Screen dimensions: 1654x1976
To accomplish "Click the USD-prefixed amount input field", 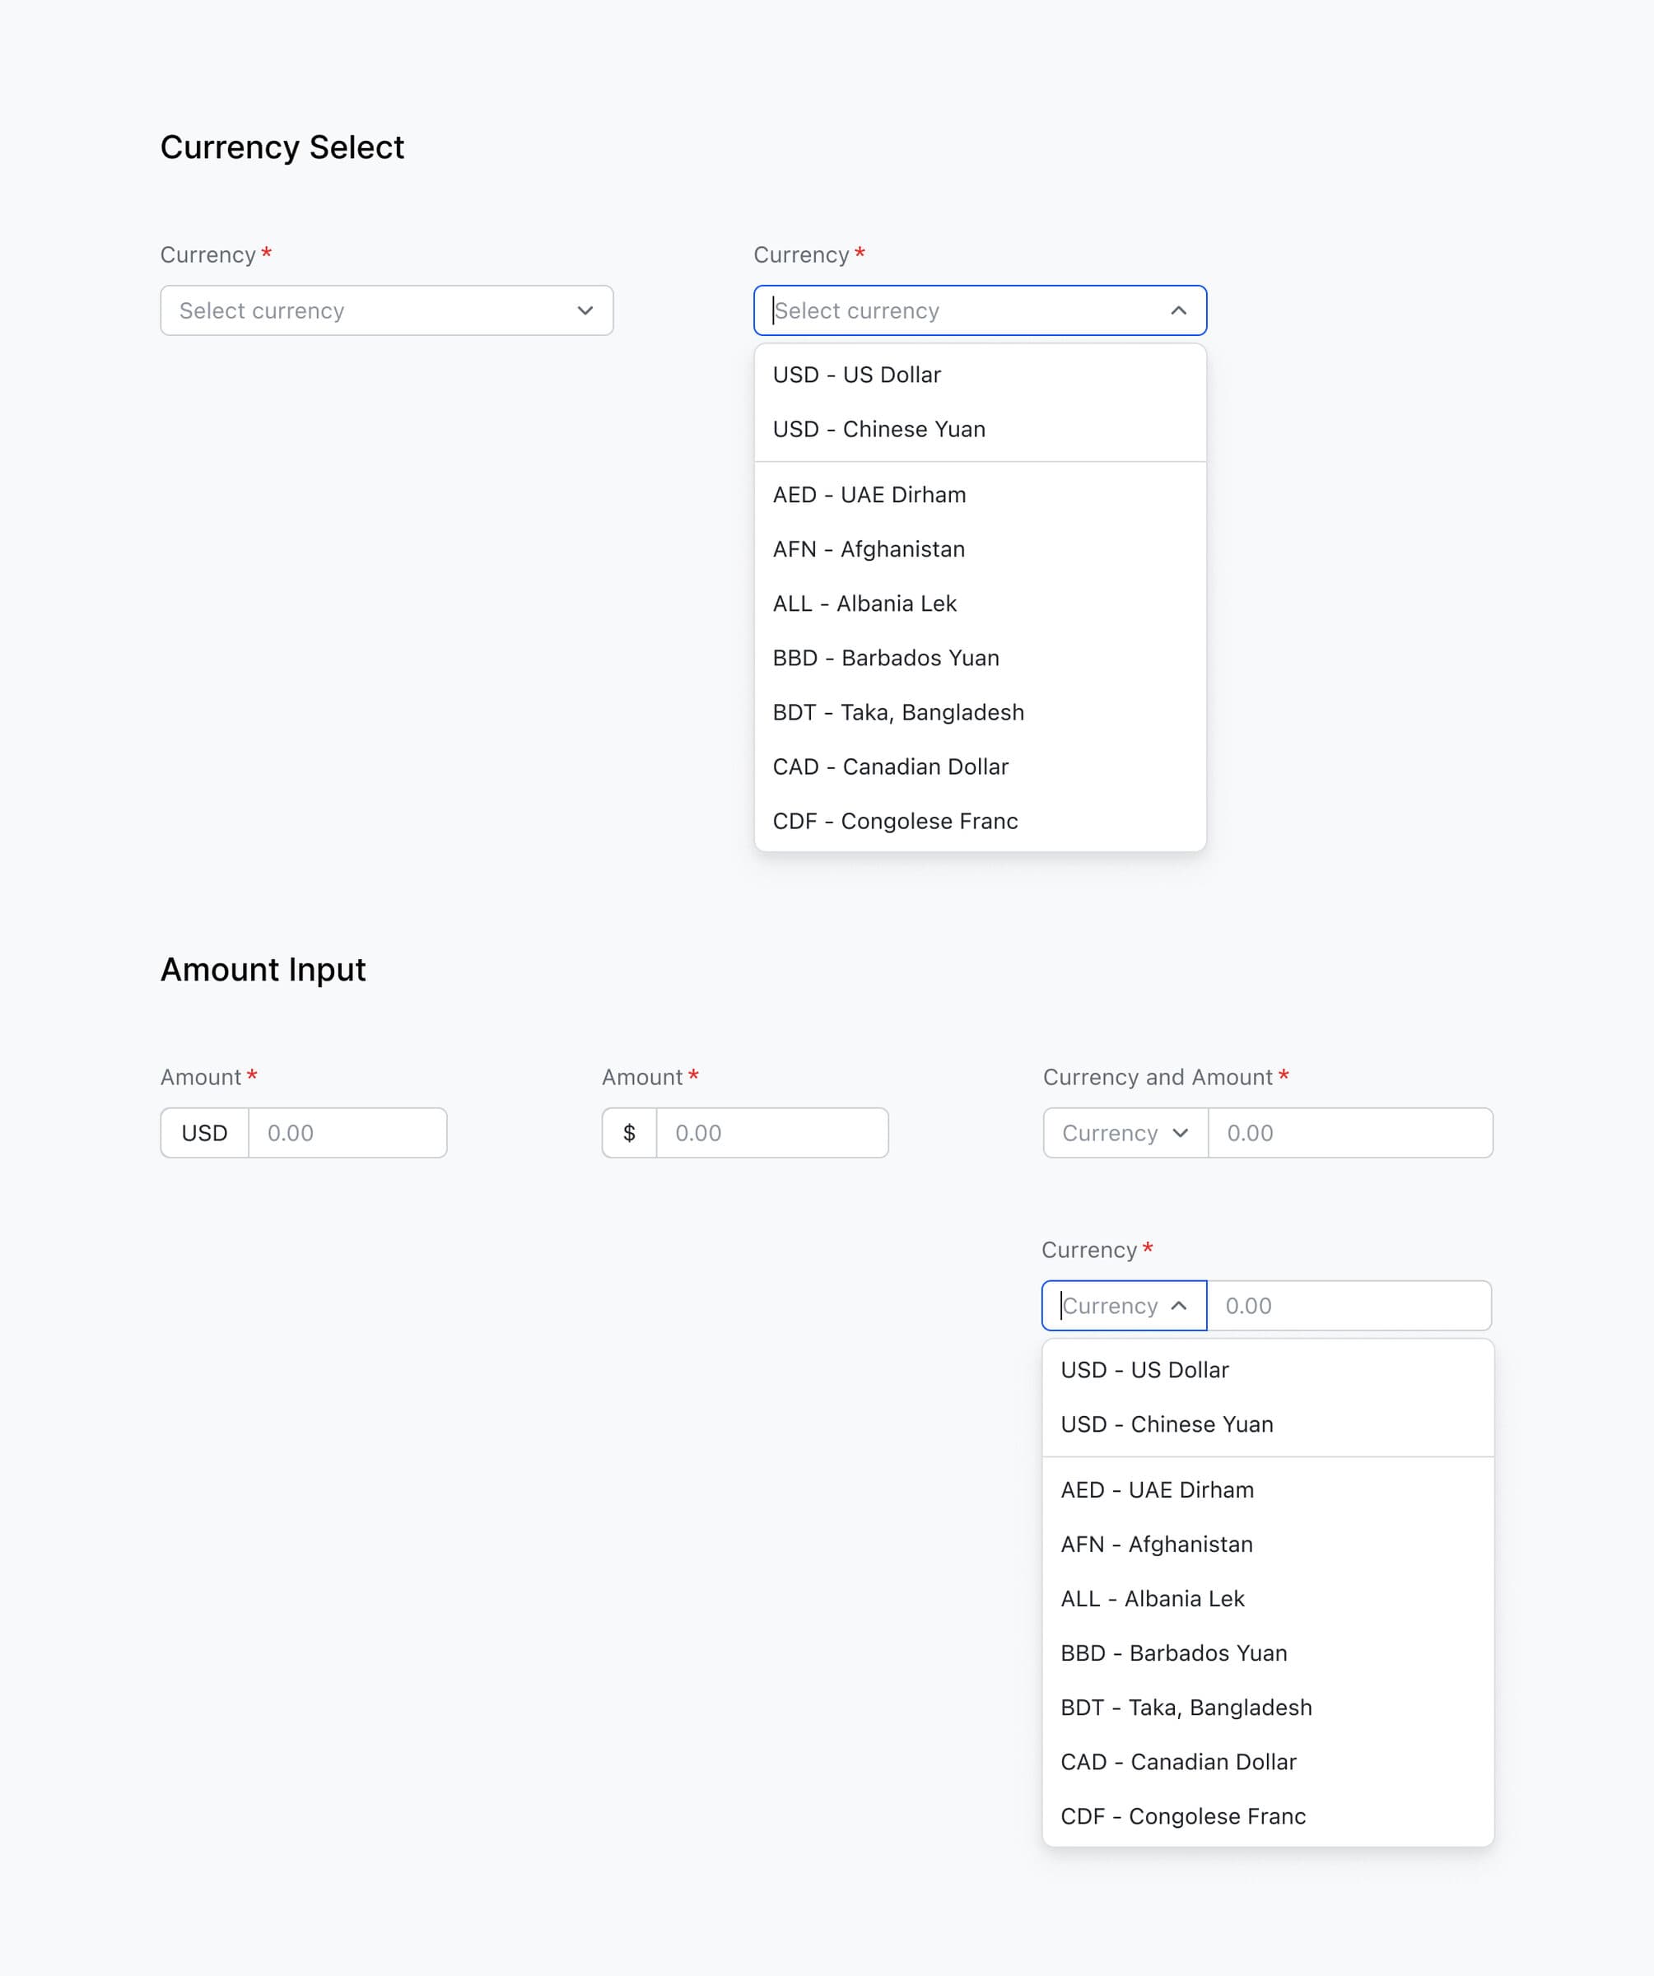I will 347,1133.
